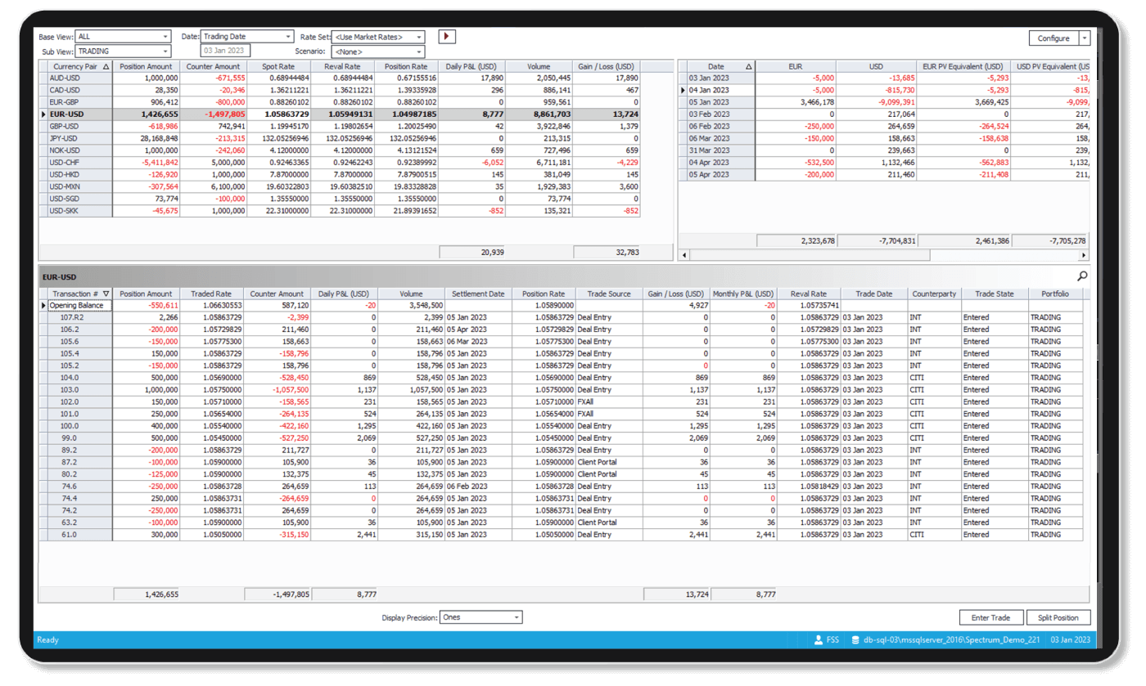This screenshot has height=686, width=1146.
Task: Click the FSS user icon in status bar
Action: point(819,640)
